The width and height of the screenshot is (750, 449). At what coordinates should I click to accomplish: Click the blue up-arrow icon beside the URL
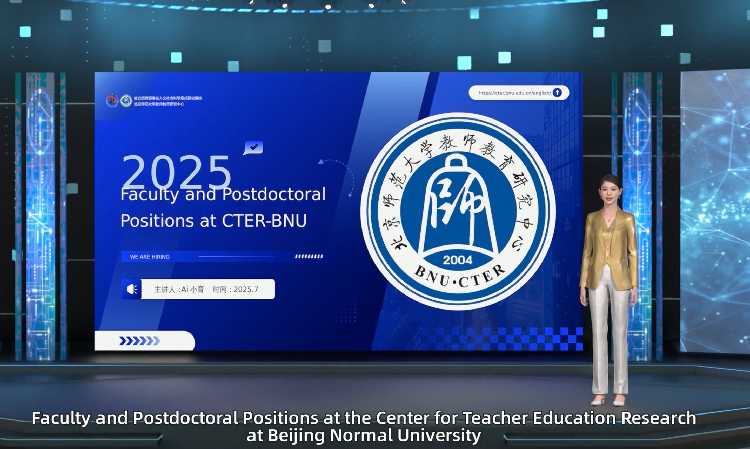point(557,93)
